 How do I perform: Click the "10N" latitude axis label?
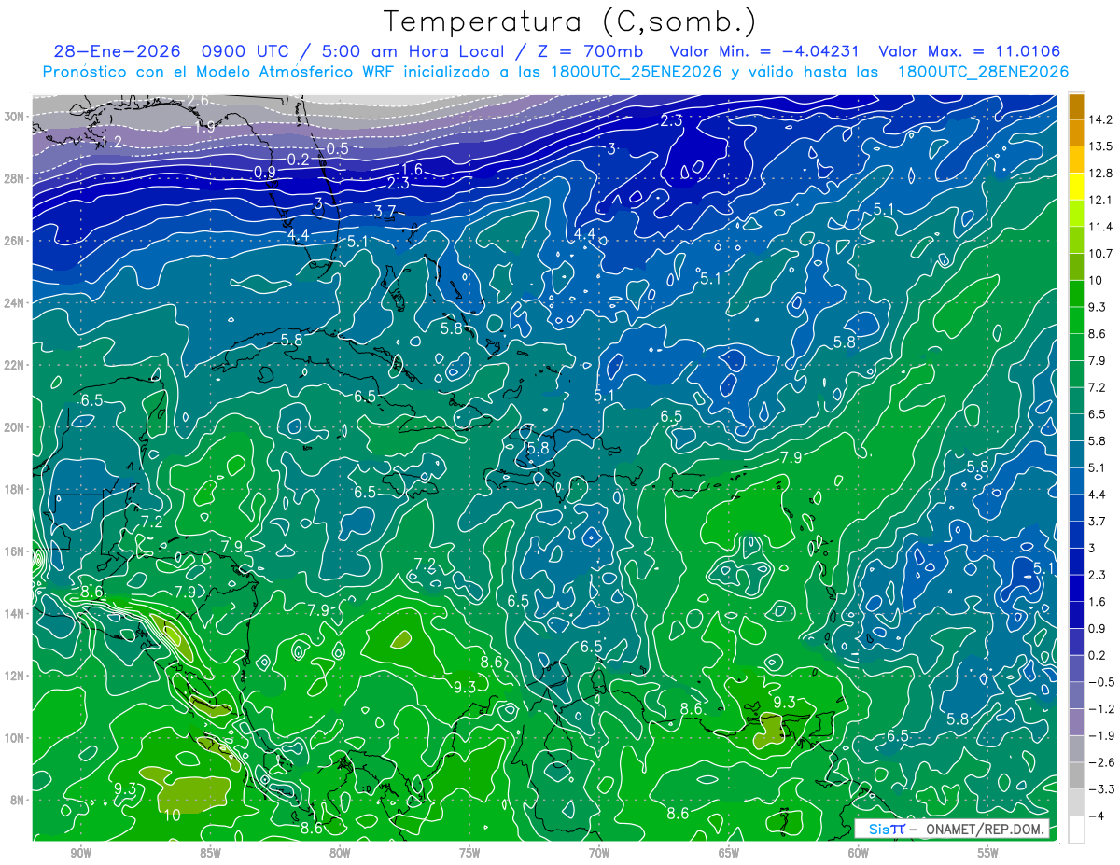pos(15,737)
